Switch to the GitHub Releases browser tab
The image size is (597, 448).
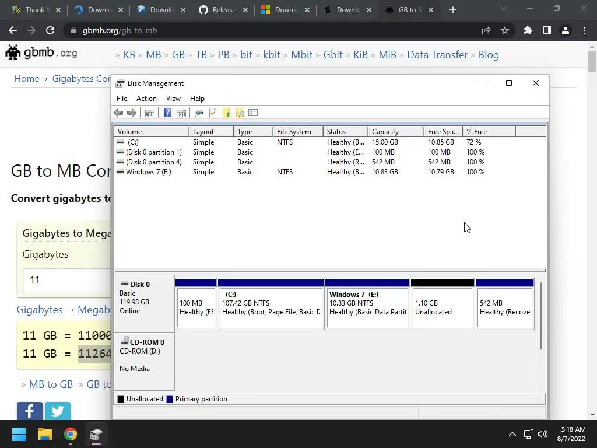223,10
